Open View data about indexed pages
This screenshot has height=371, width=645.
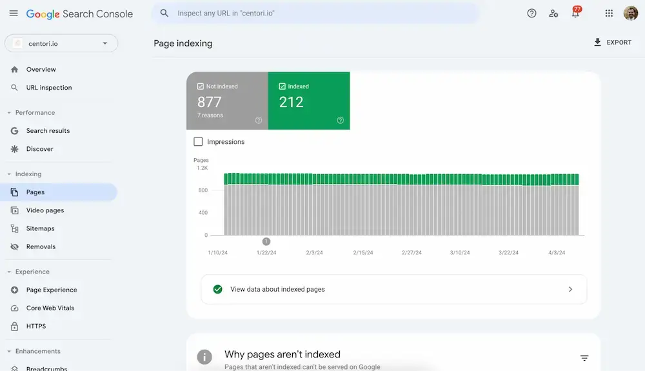(x=393, y=289)
